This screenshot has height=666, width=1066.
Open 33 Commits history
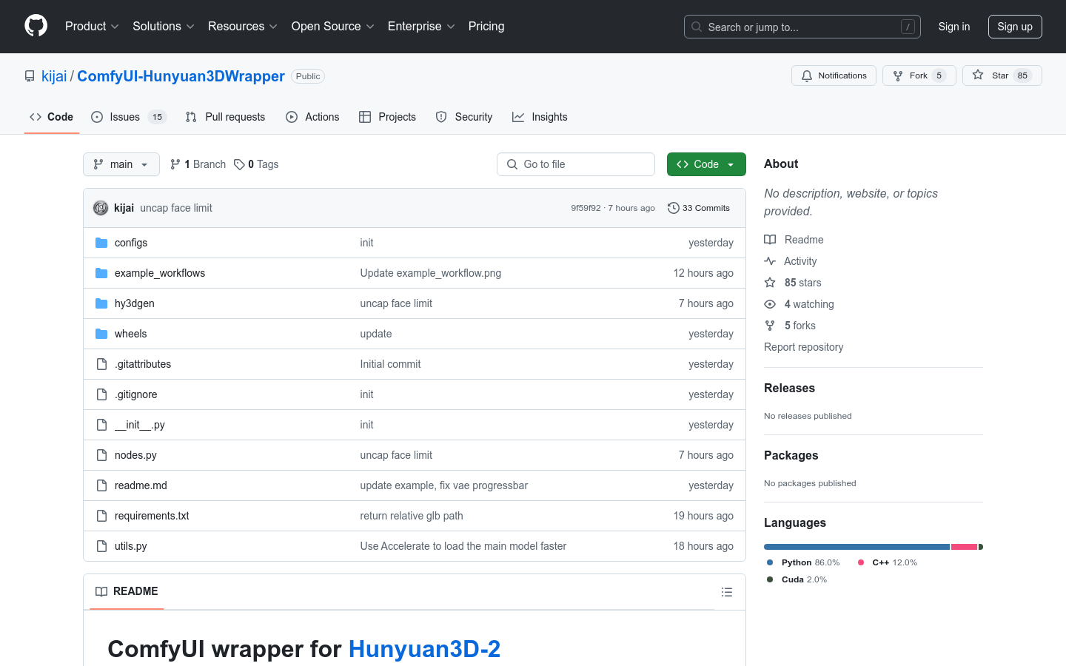[699, 208]
